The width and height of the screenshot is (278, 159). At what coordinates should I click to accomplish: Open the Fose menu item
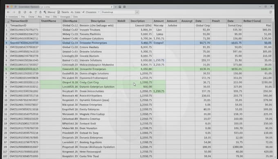coord(47,17)
